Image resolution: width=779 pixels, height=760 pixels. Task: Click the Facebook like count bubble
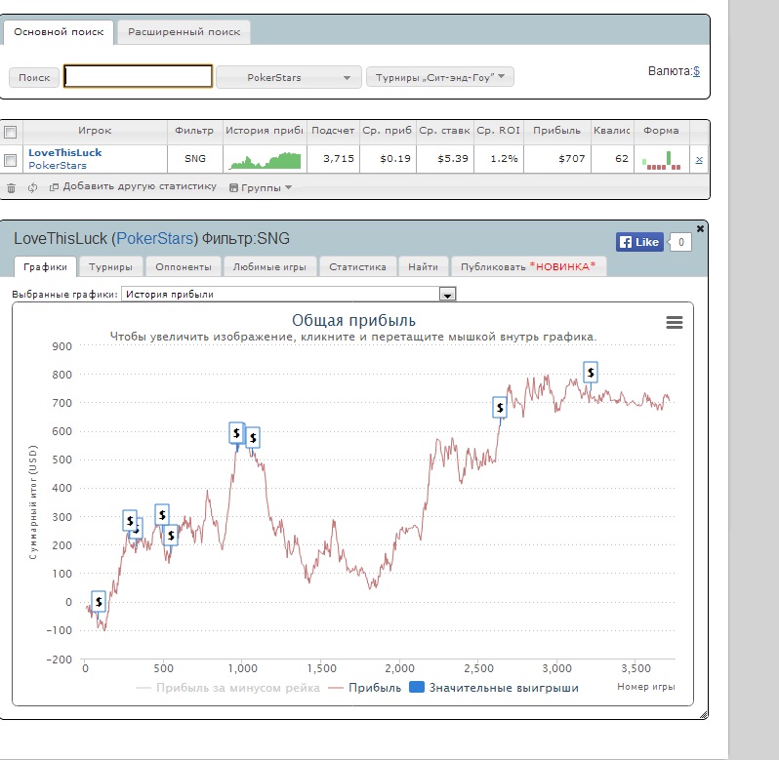pyautogui.click(x=680, y=242)
